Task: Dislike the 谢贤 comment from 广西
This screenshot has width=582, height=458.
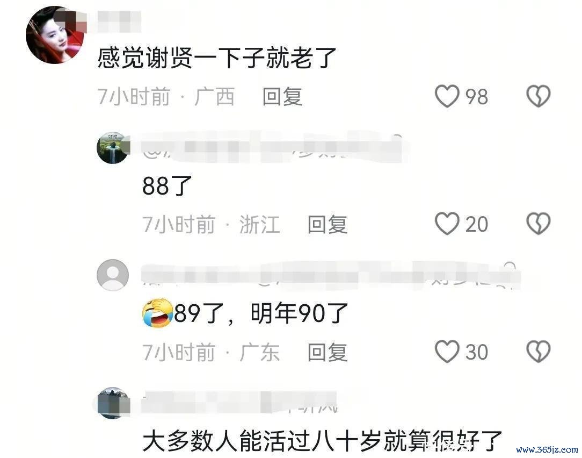Action: (538, 96)
